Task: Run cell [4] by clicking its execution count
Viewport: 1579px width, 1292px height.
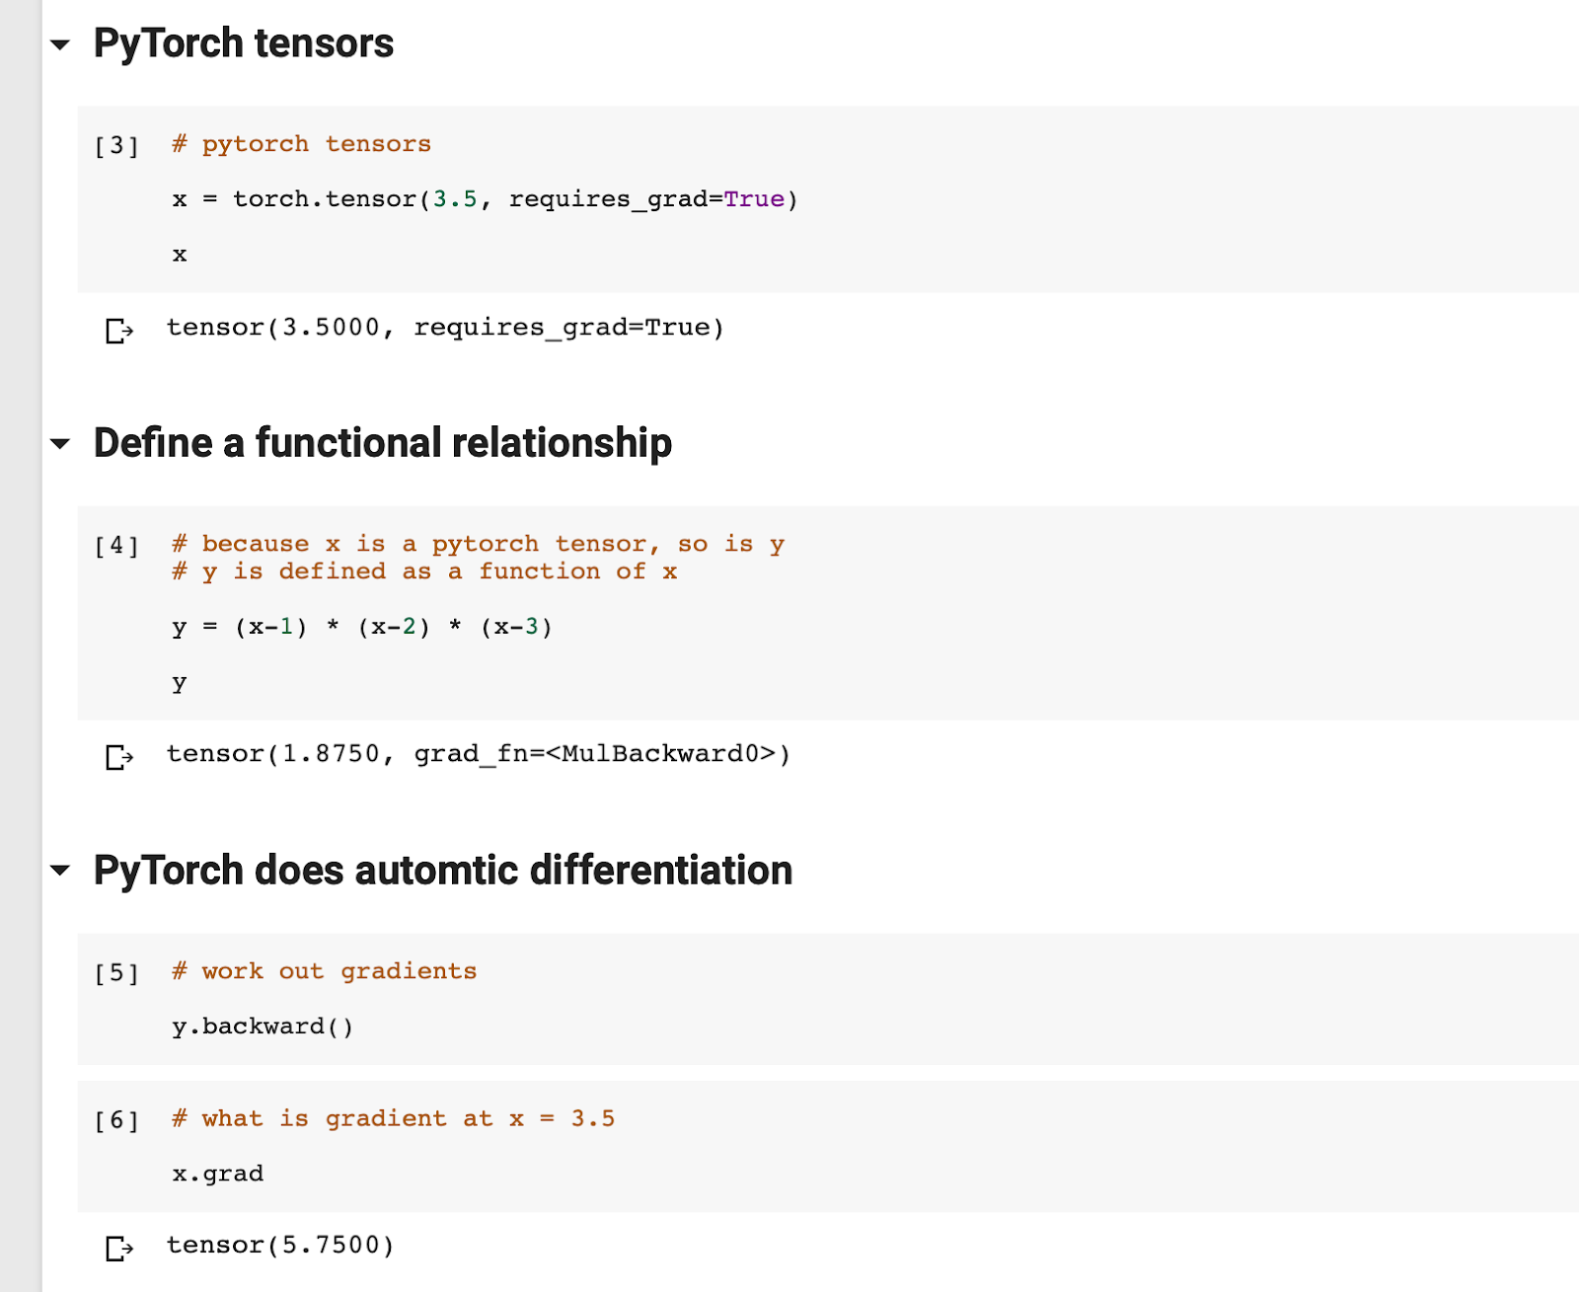Action: click(115, 544)
